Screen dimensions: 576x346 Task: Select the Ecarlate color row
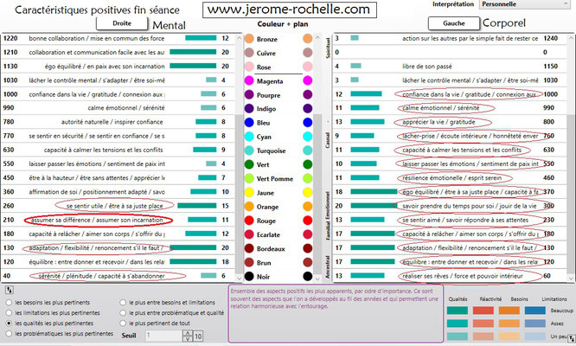coord(278,234)
